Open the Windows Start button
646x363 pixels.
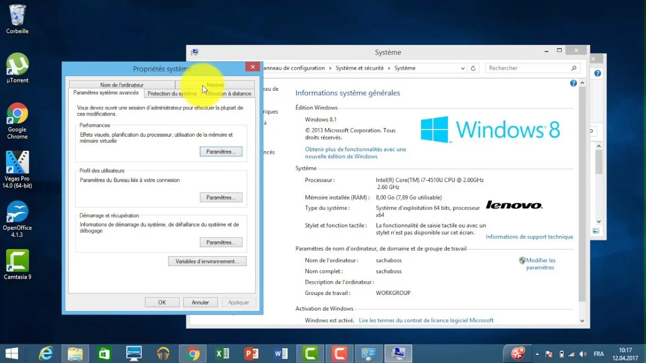(x=11, y=353)
